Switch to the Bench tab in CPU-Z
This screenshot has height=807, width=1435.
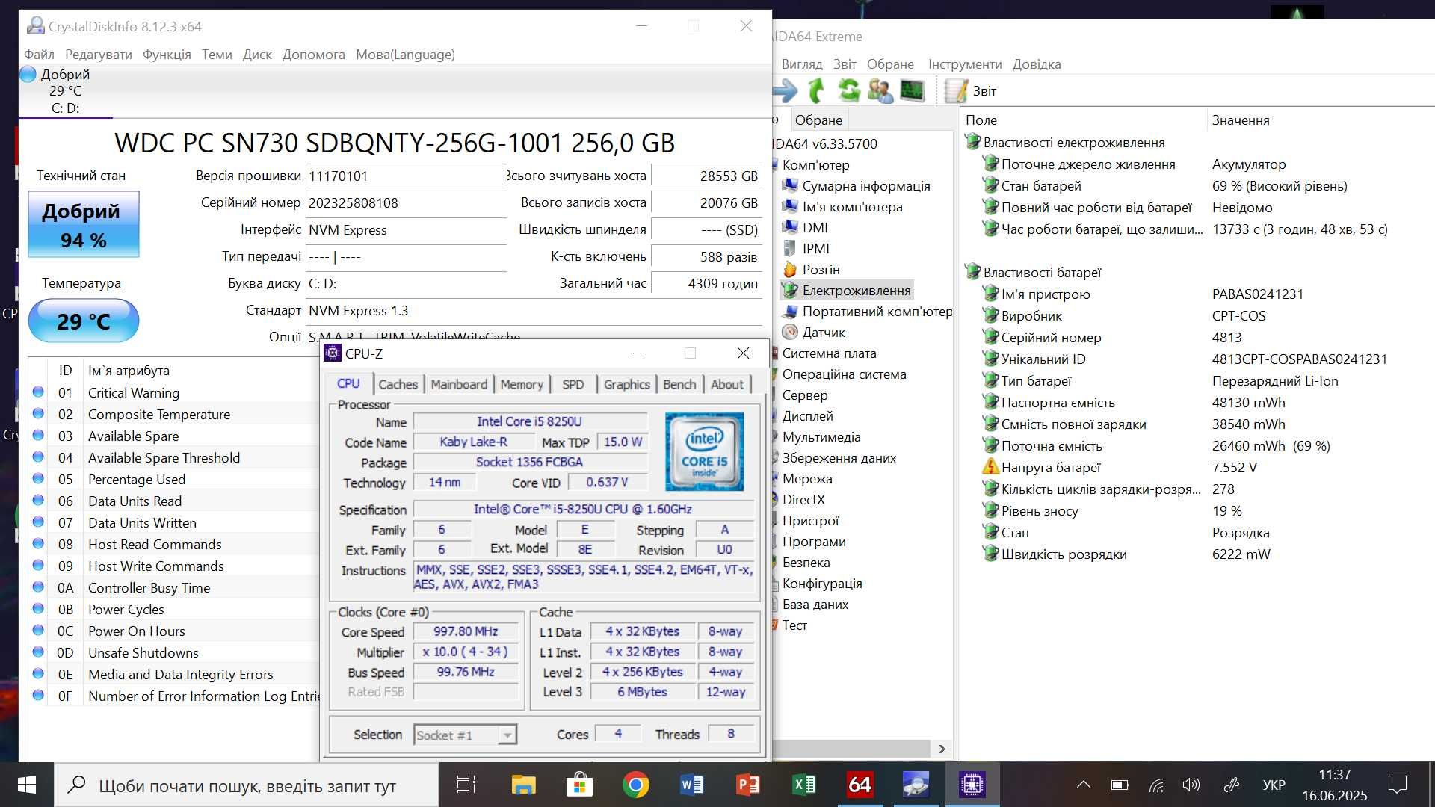pyautogui.click(x=679, y=384)
